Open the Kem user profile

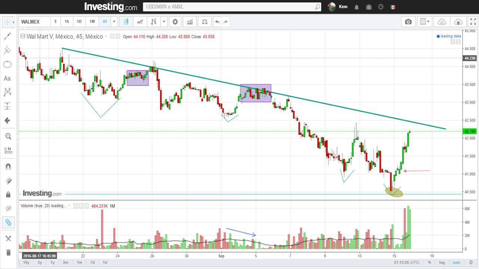point(337,7)
